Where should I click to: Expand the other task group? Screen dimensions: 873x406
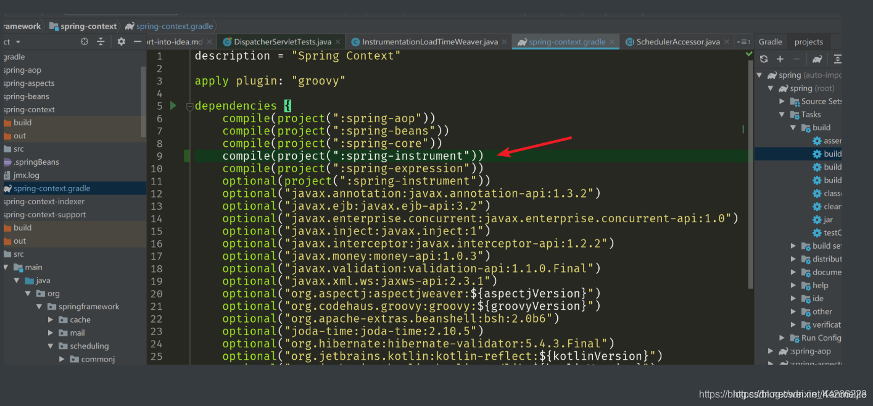tap(793, 312)
